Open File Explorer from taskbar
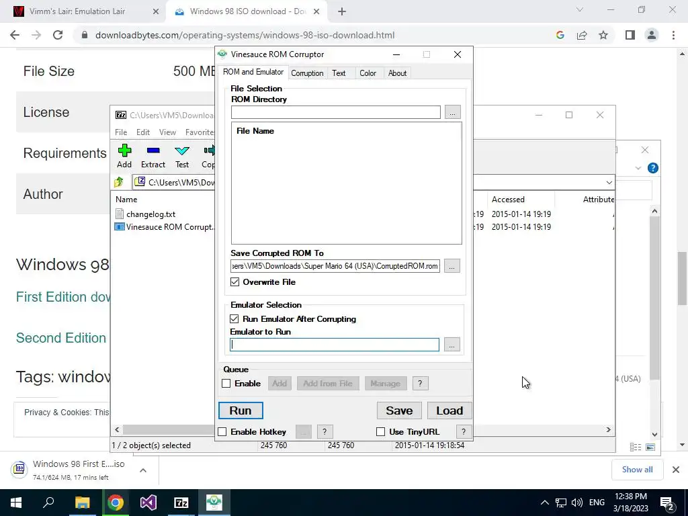 click(x=82, y=503)
